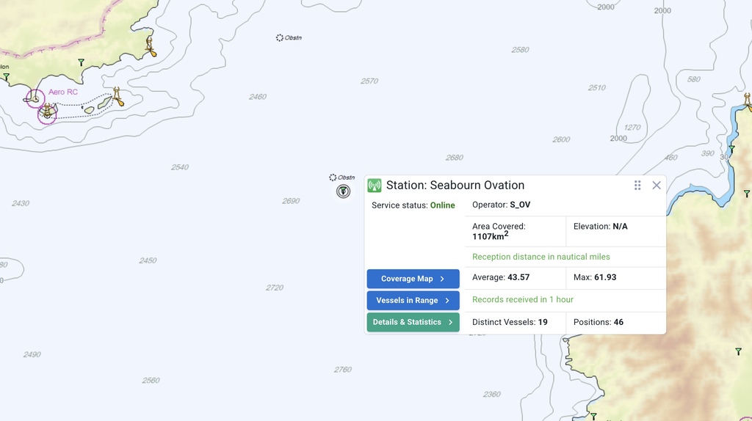Click the depth sounding '2360' near the southern coast
Viewport: 752px width, 421px height.
[491, 395]
